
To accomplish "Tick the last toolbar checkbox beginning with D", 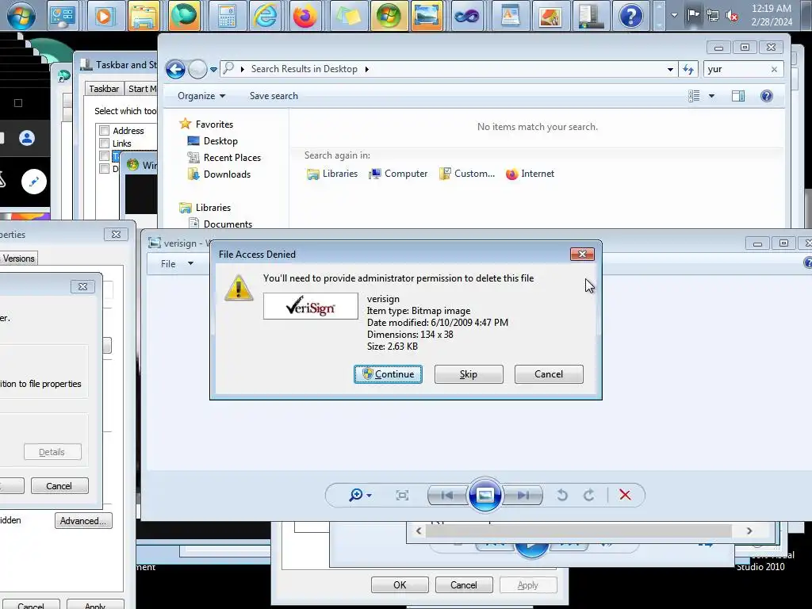I will click(104, 169).
